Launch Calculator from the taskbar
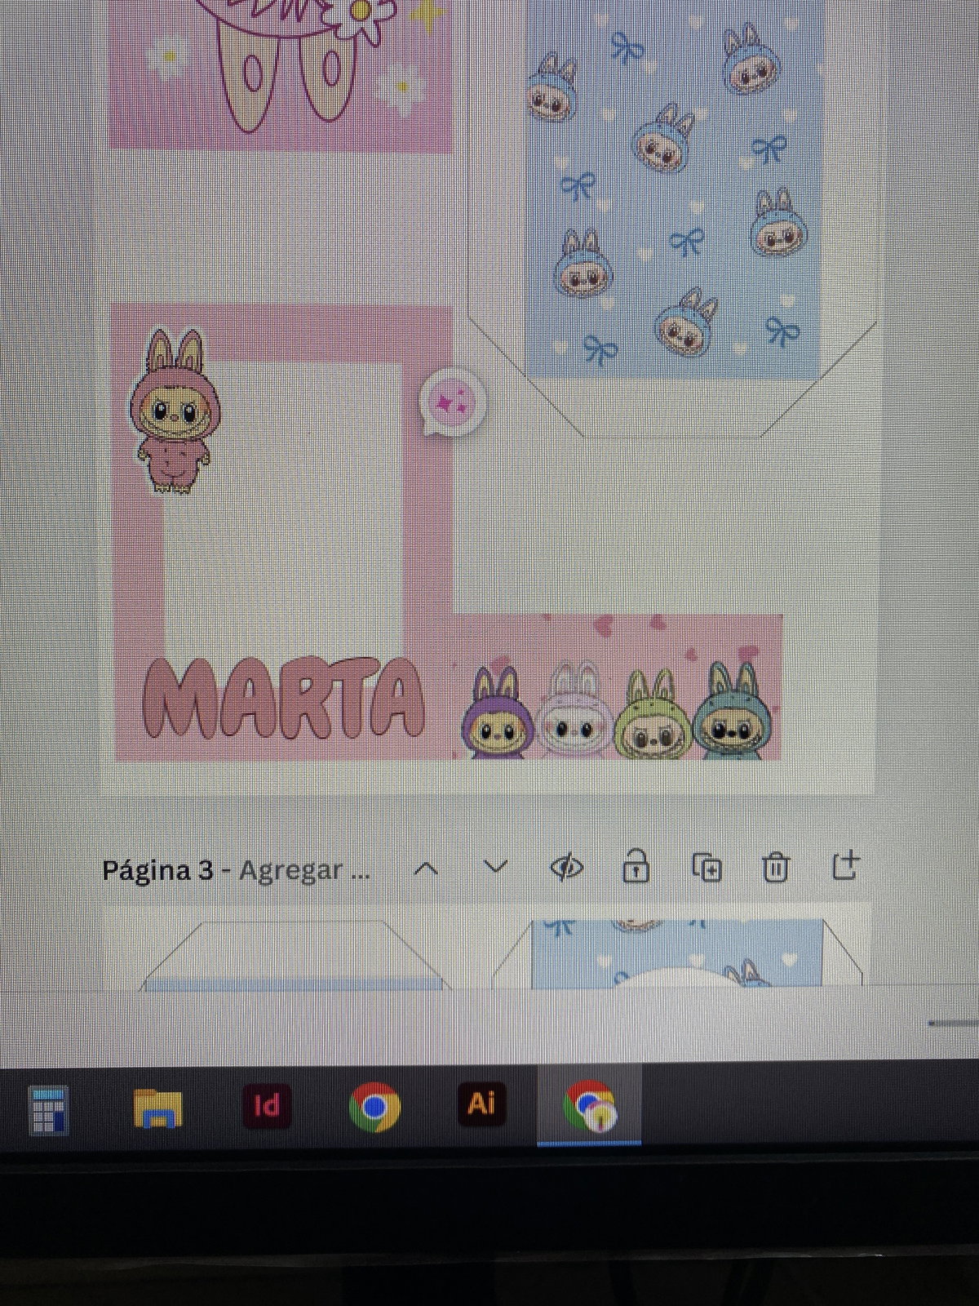 (x=49, y=1110)
